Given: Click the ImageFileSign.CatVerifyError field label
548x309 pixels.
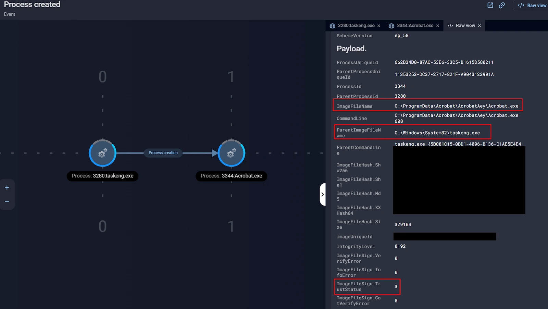Looking at the screenshot, I should click(359, 301).
